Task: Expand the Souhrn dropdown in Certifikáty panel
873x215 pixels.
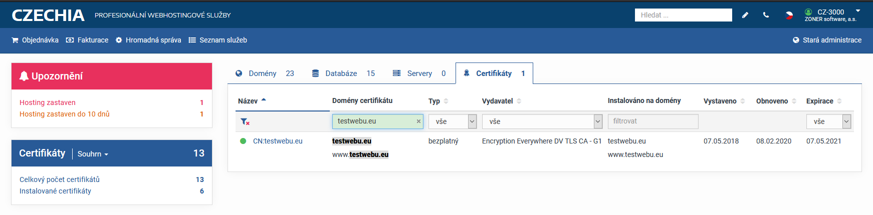Action: tap(93, 154)
